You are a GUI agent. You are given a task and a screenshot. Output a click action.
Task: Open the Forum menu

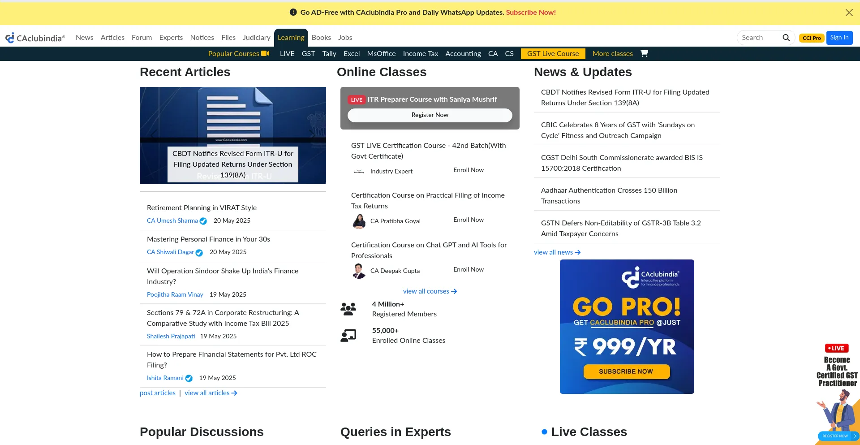coord(142,38)
